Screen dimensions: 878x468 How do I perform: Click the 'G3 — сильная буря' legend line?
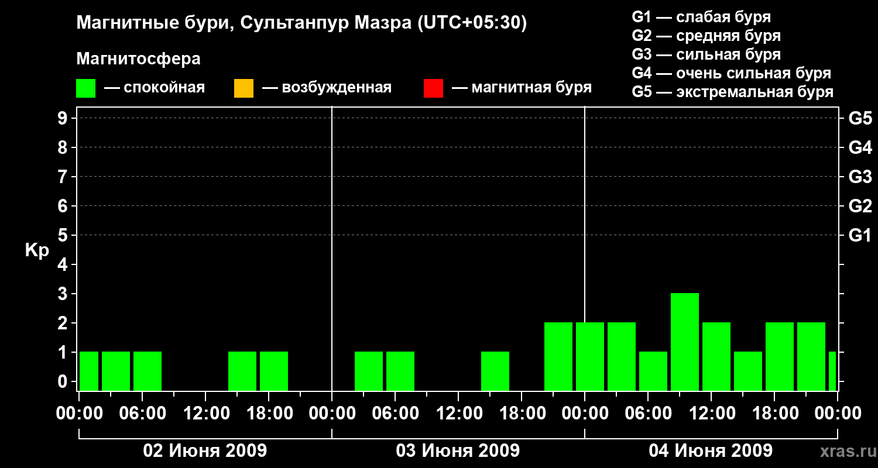click(x=706, y=54)
